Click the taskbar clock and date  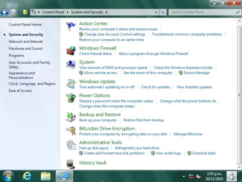pos(214,176)
